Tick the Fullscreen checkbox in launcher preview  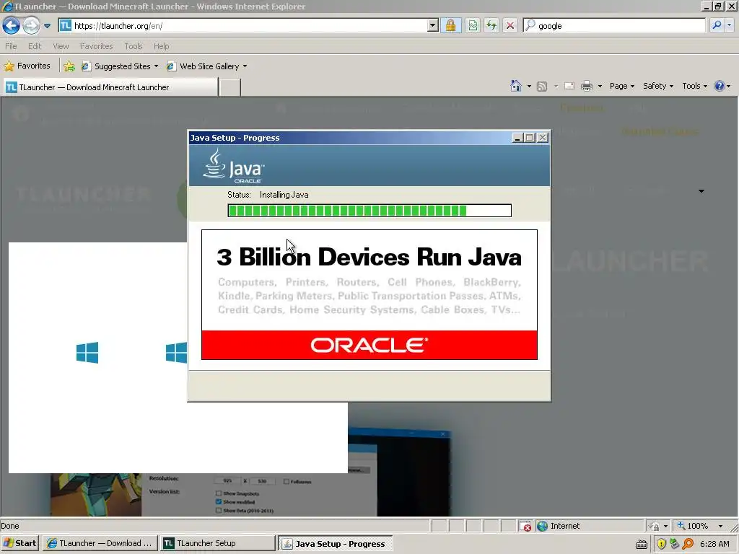pyautogui.click(x=286, y=481)
